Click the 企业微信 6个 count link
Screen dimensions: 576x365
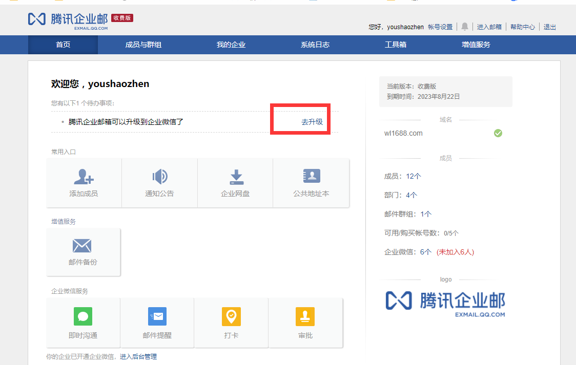[426, 252]
